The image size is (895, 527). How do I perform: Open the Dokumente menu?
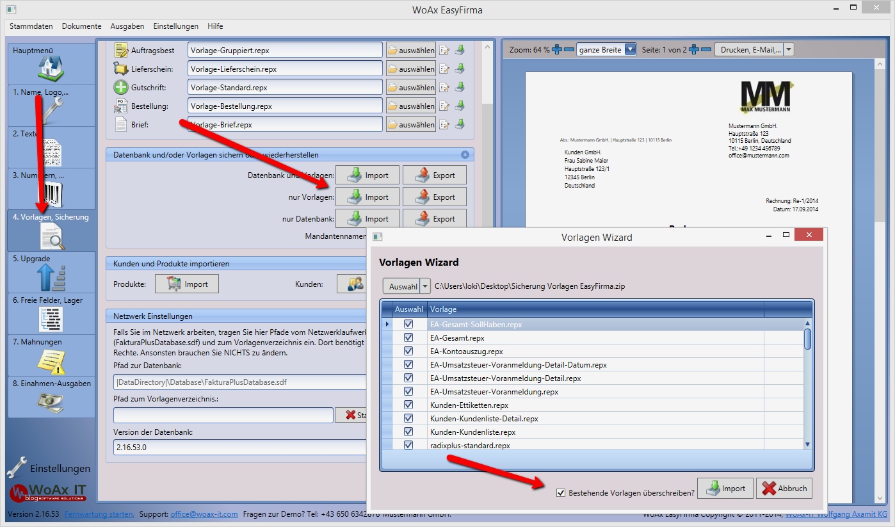point(82,26)
